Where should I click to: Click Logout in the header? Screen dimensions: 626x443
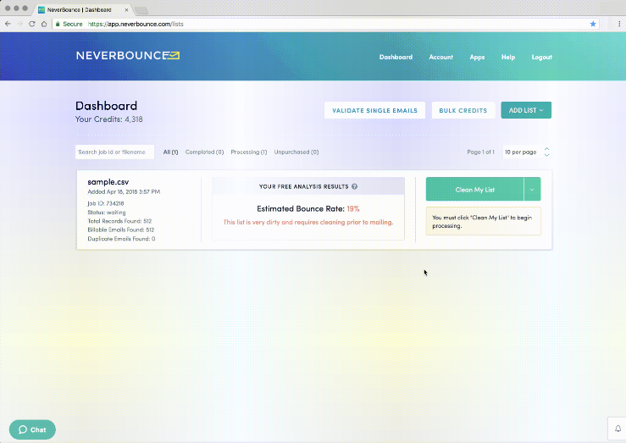(542, 57)
